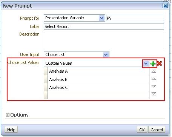The image size is (172, 137).
Task: Add a new custom value with the green plus
Action: [153, 64]
